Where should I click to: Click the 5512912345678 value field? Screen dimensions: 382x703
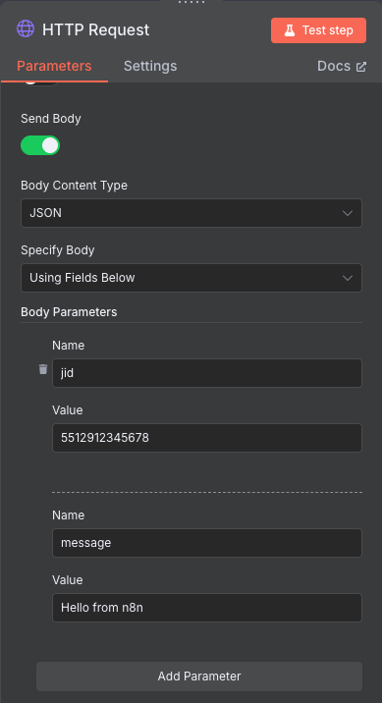tap(207, 438)
